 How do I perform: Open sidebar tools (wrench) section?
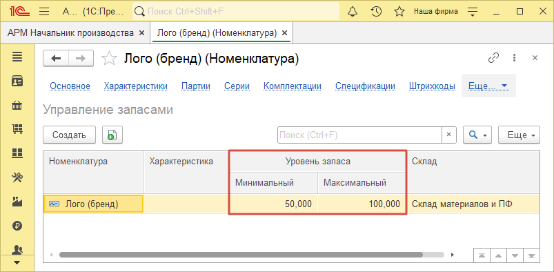(x=17, y=177)
